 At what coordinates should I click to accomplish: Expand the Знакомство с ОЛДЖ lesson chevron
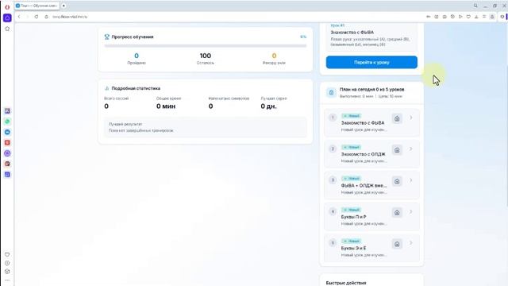click(411, 149)
